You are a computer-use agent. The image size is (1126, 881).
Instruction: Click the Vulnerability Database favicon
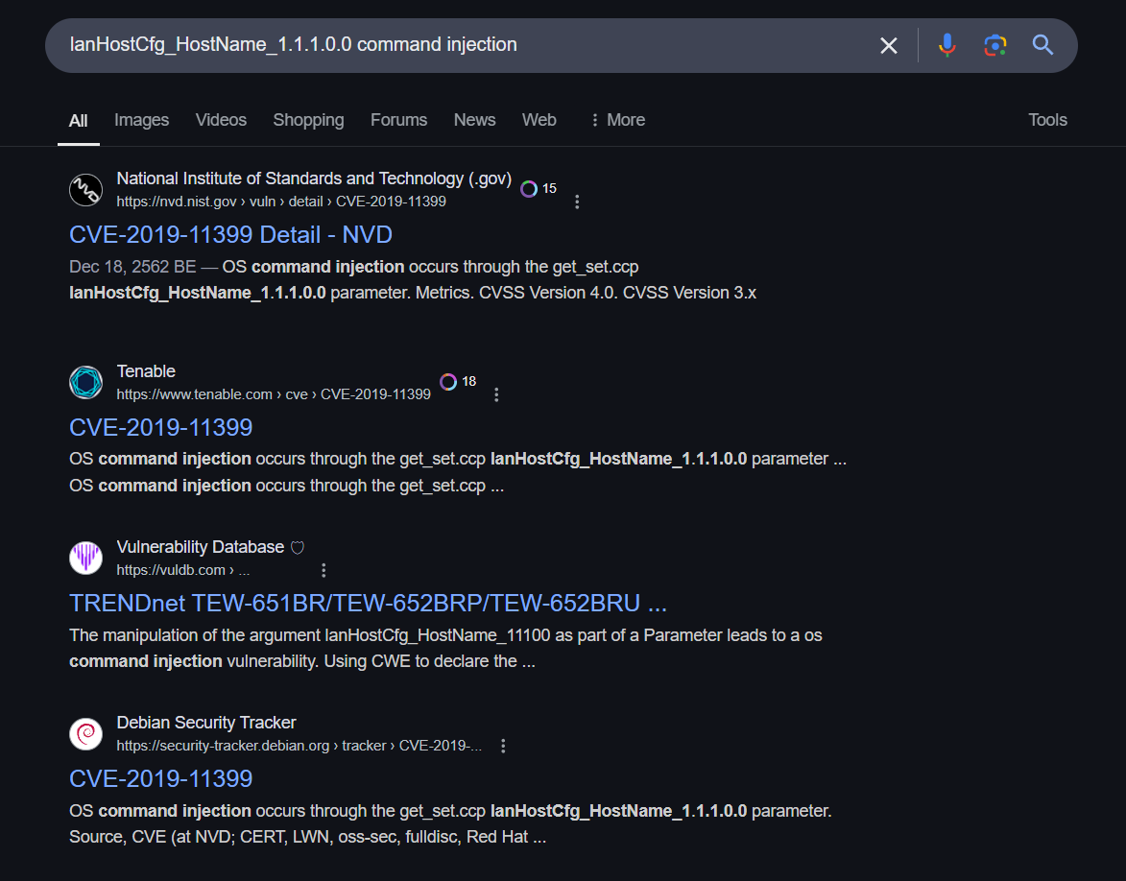click(x=85, y=558)
